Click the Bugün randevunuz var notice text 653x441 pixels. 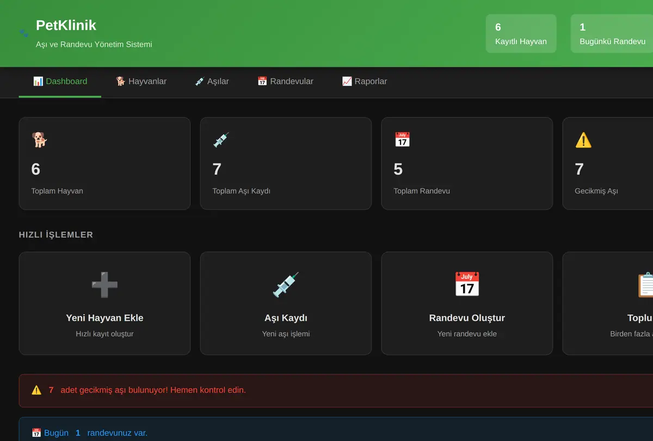(x=96, y=433)
